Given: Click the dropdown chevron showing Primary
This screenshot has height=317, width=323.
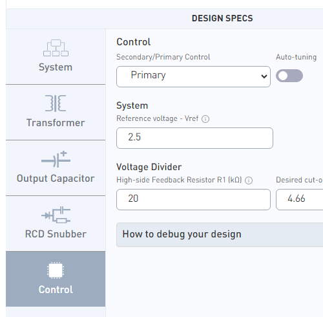Looking at the screenshot, I should 264,76.
